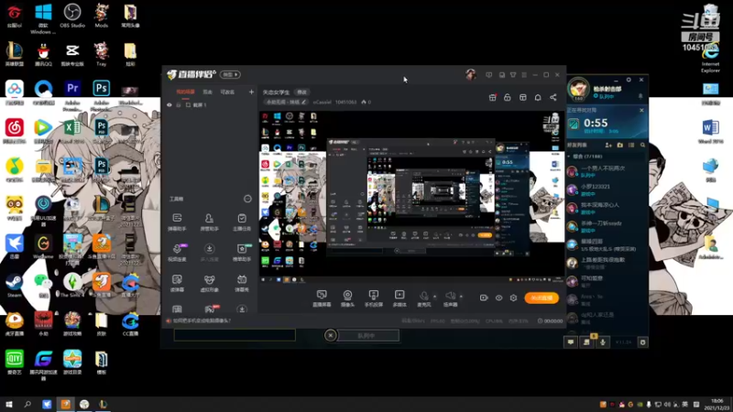
Task: Add a 直播屏幕 screen capture source
Action: pyautogui.click(x=322, y=298)
